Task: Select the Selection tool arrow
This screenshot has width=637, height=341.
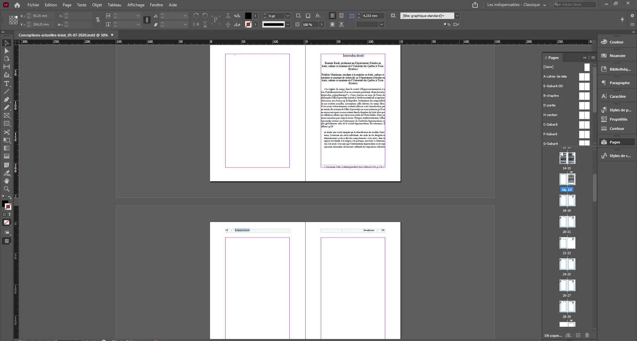Action: click(x=6, y=43)
